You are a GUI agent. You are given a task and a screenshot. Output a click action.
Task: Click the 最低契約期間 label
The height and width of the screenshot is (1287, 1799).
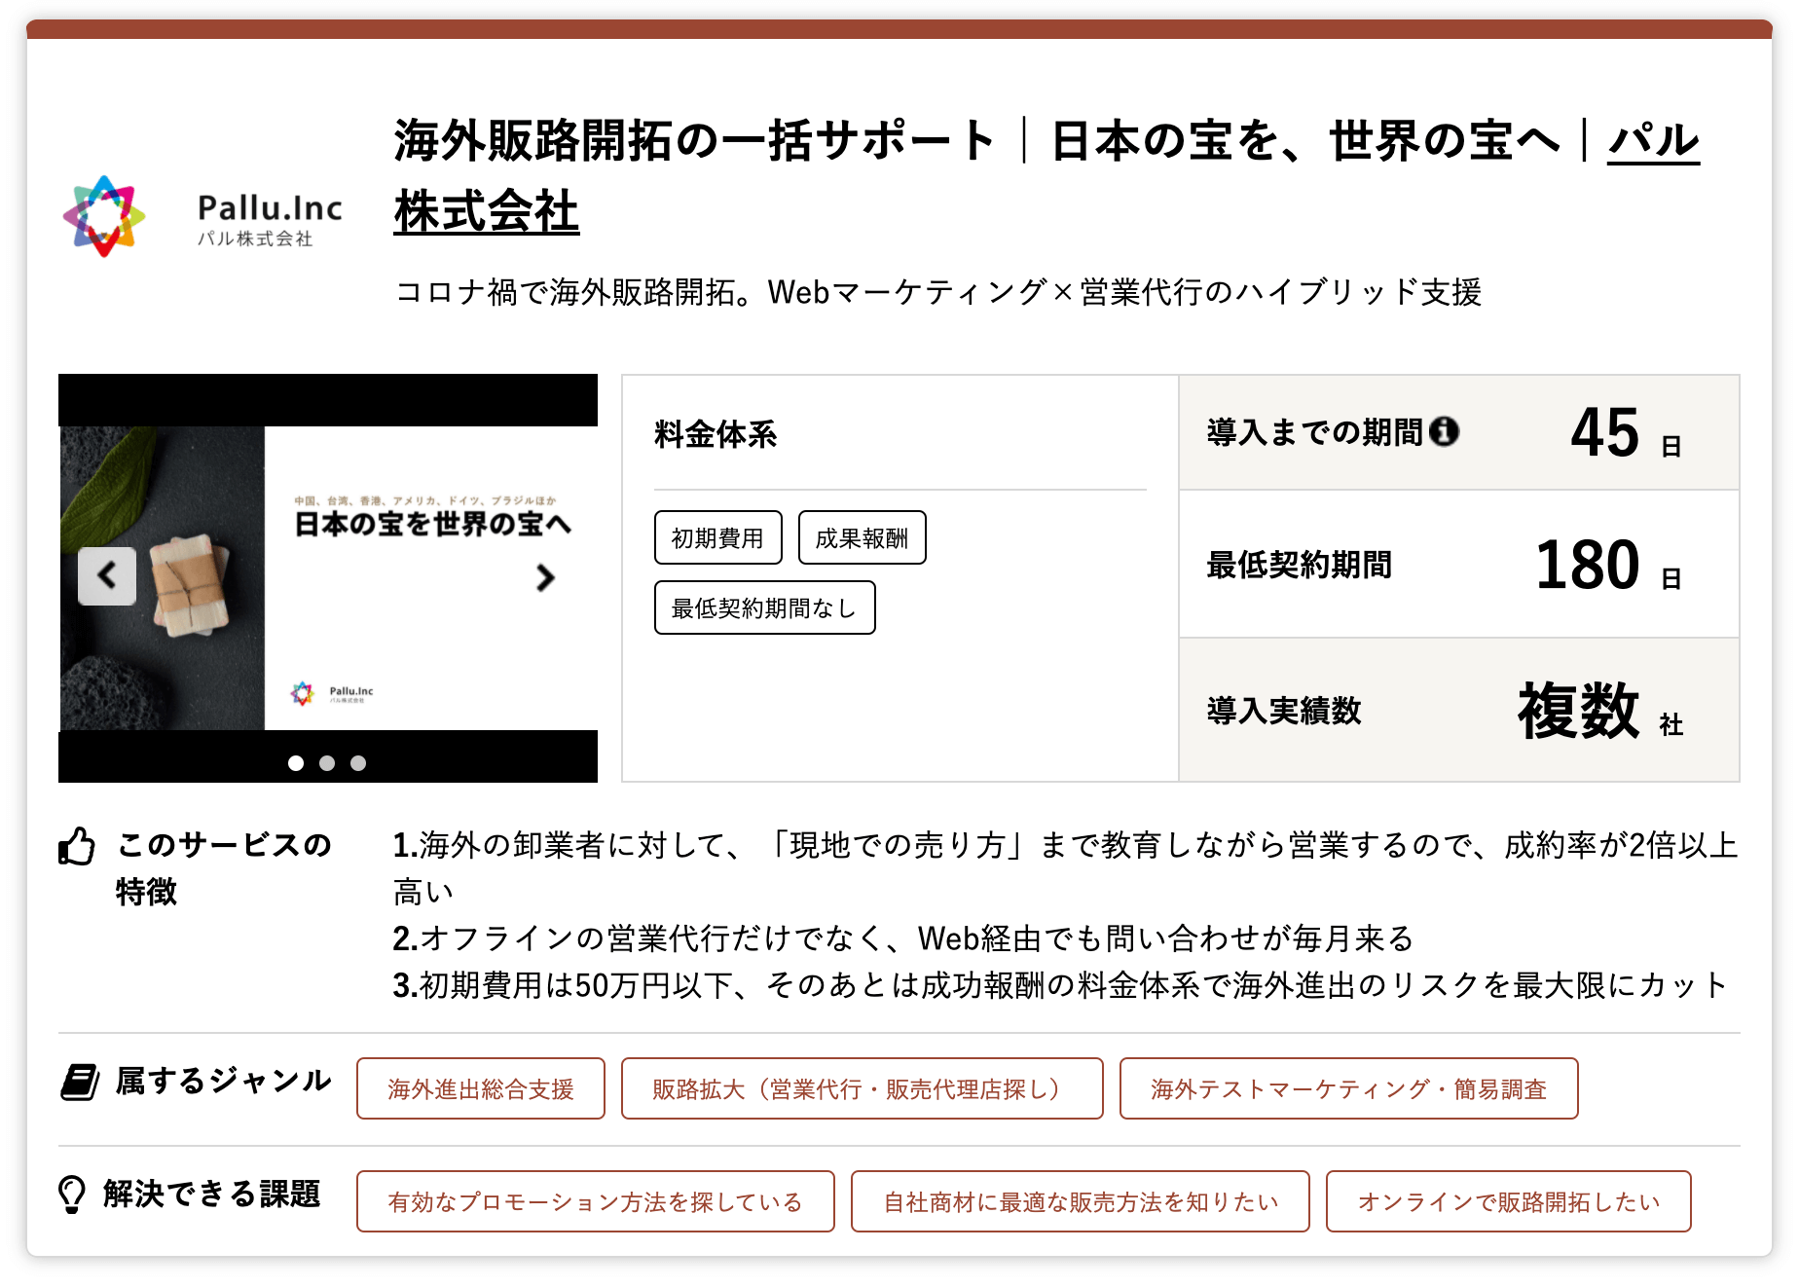point(1300,565)
